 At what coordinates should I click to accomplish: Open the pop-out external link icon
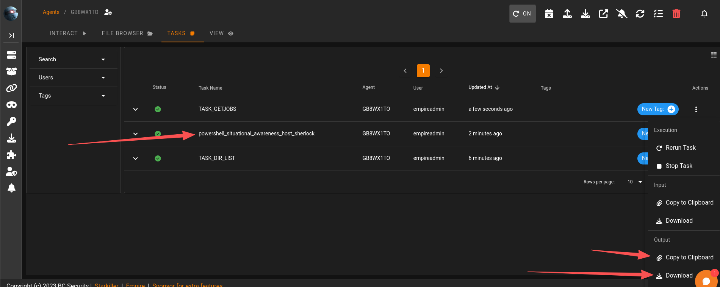(603, 14)
